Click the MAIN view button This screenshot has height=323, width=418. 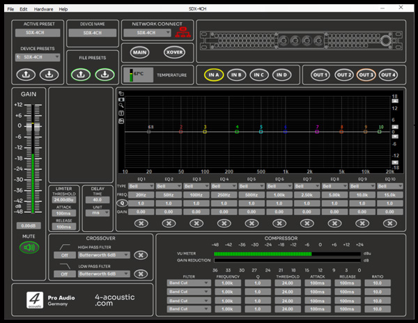click(x=139, y=52)
